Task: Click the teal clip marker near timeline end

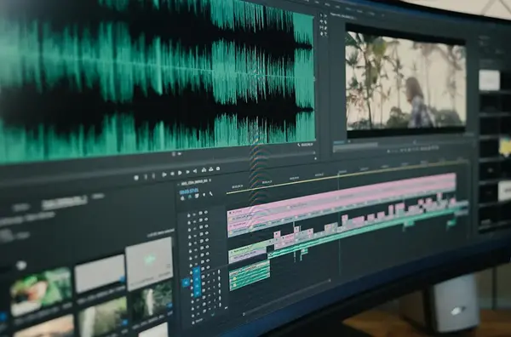Action: tap(451, 223)
